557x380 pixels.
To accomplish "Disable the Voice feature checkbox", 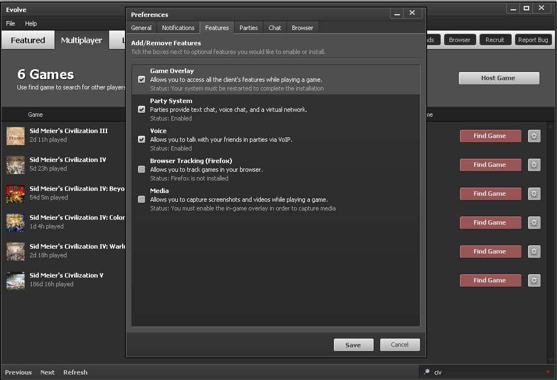I will click(141, 139).
